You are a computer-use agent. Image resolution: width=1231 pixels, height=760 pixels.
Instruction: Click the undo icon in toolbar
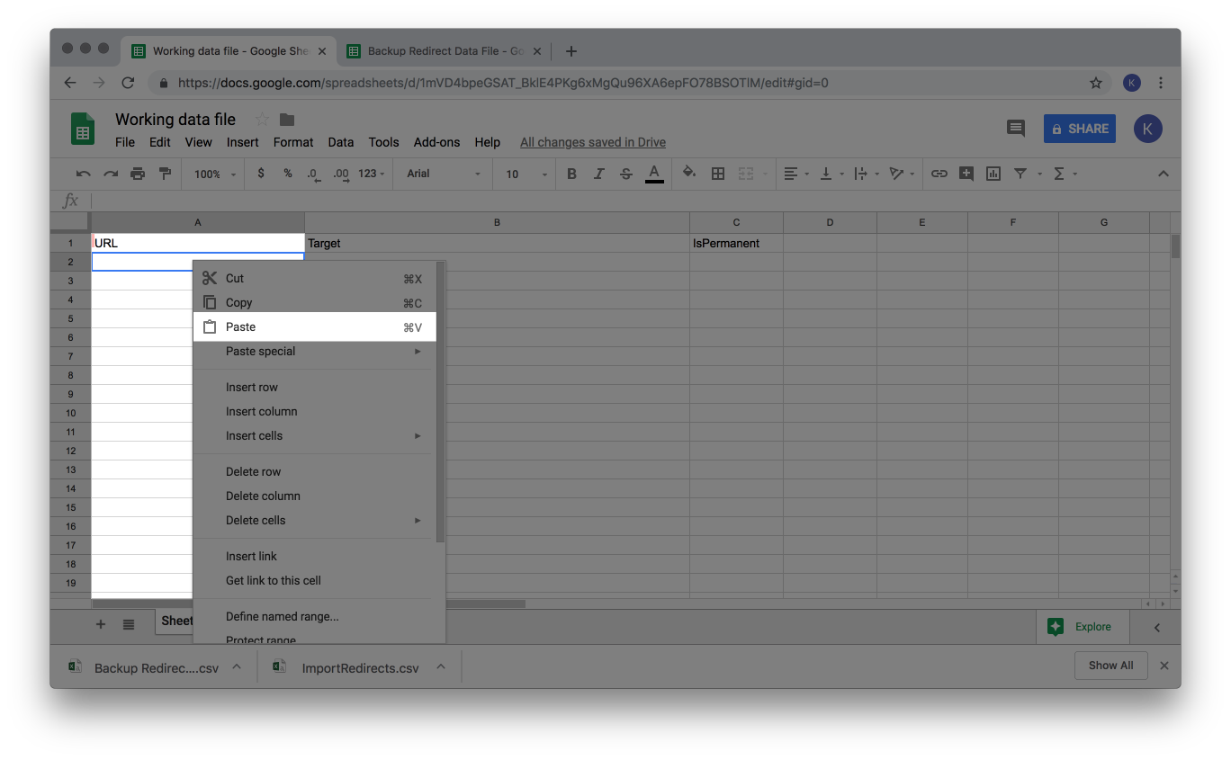(x=84, y=174)
